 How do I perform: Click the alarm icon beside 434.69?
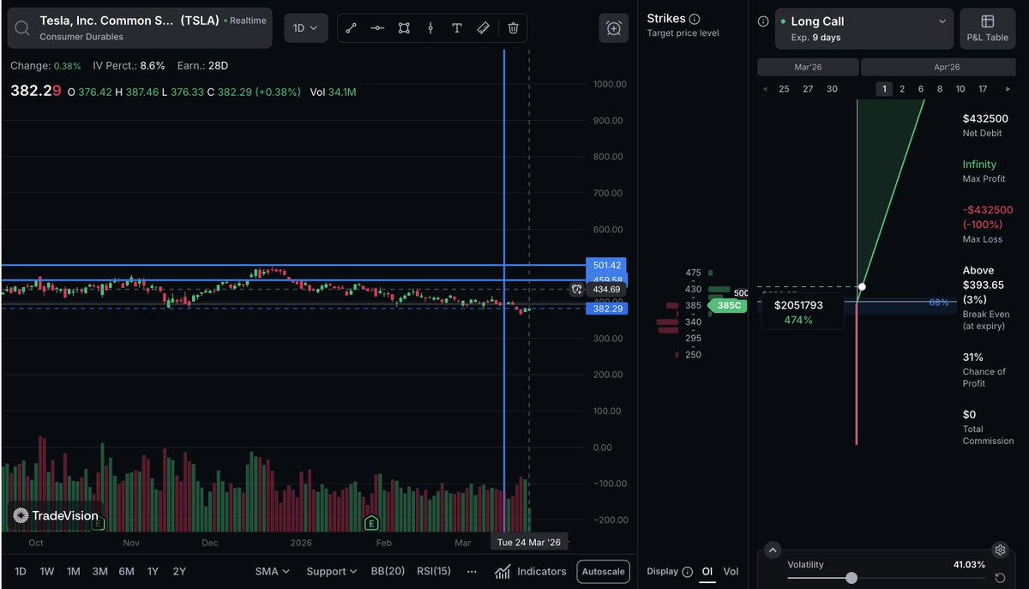click(x=577, y=290)
